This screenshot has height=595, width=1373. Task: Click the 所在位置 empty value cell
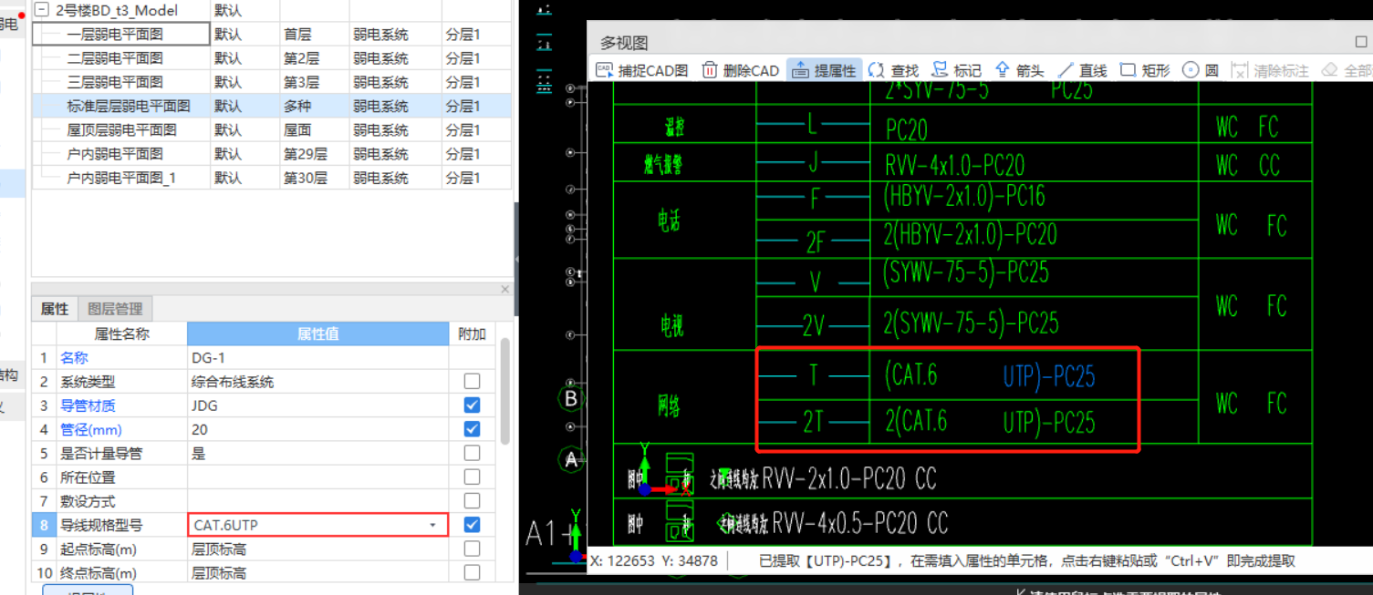coord(318,477)
